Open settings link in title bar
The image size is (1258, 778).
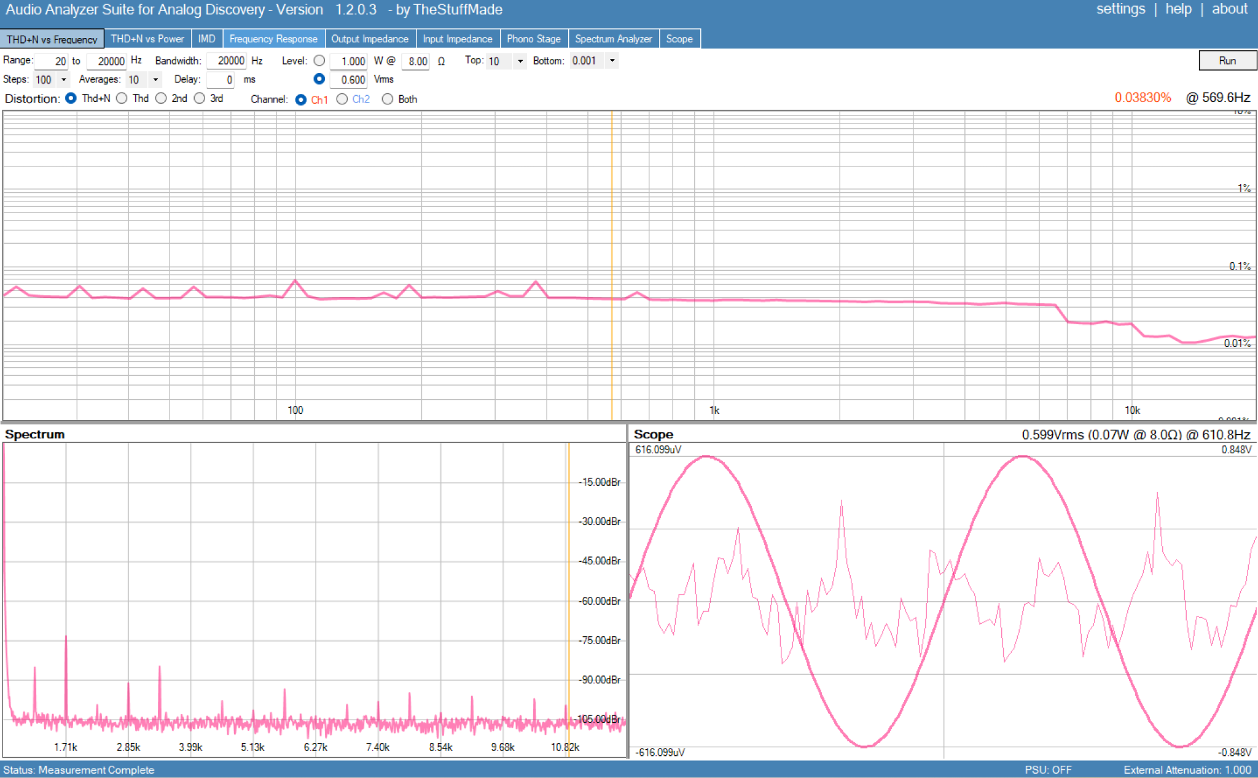1120,9
